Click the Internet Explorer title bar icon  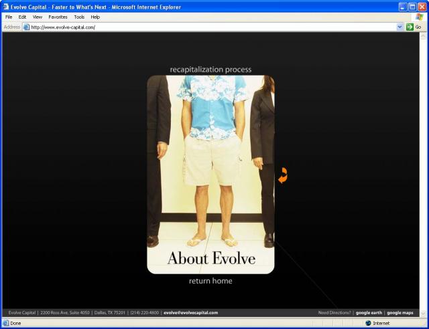click(x=5, y=7)
